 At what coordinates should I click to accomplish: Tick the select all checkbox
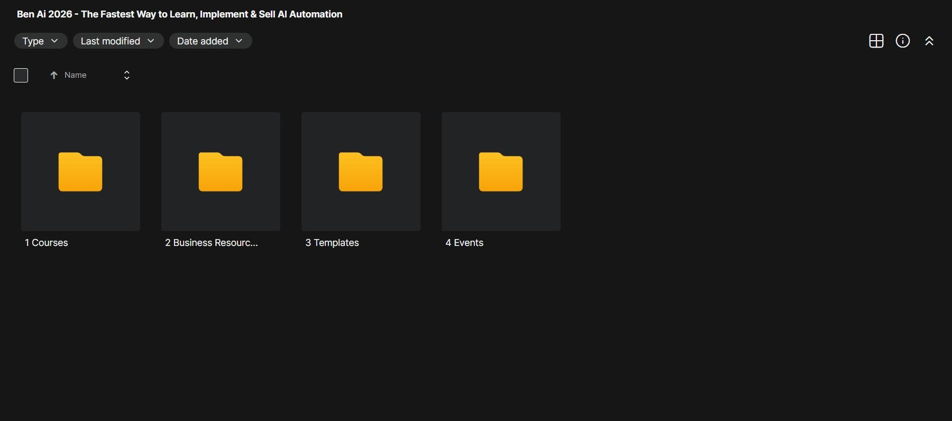click(x=21, y=75)
